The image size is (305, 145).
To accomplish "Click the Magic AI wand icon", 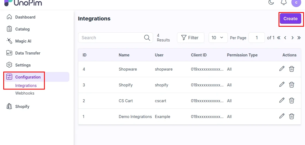I will click(9, 41).
